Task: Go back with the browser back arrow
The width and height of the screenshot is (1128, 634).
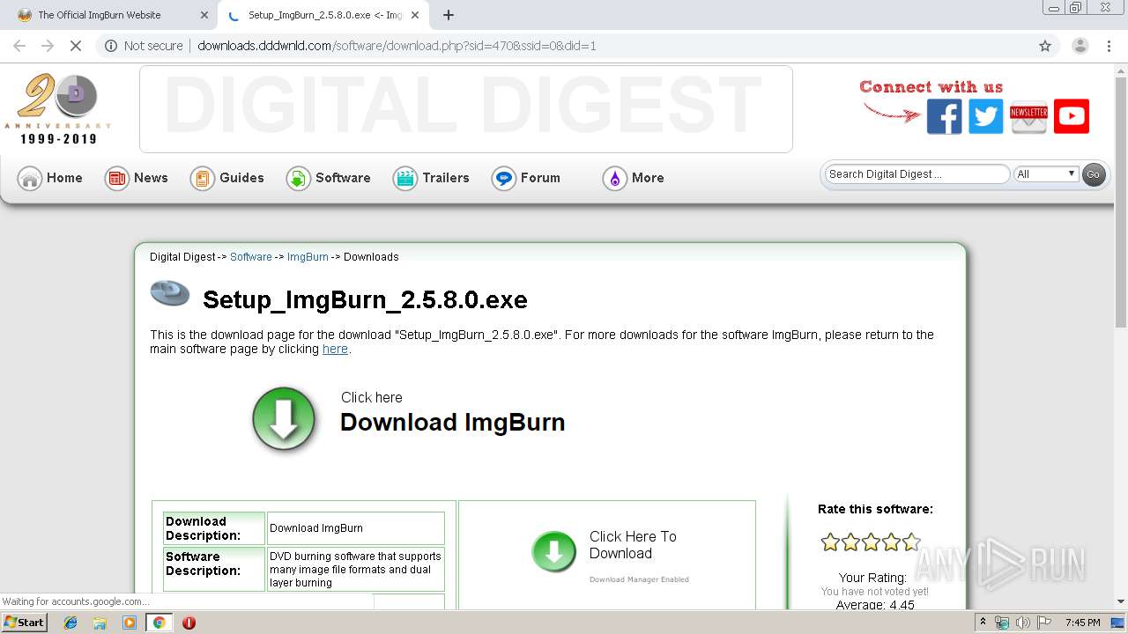Action: 19,46
